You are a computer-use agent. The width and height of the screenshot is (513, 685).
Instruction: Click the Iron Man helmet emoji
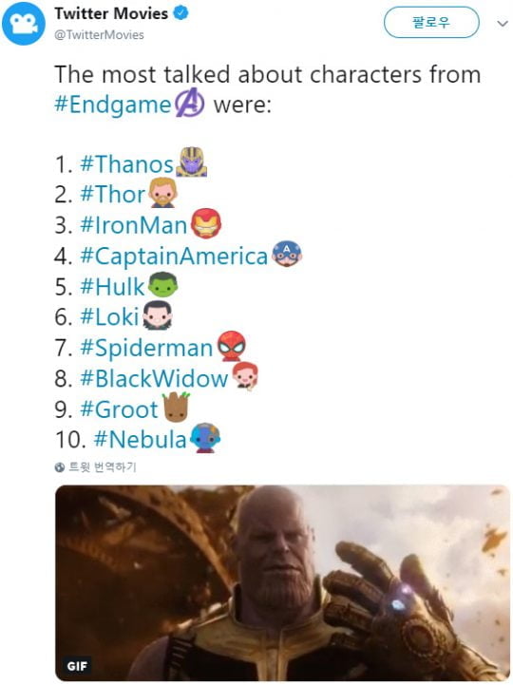[x=206, y=223]
